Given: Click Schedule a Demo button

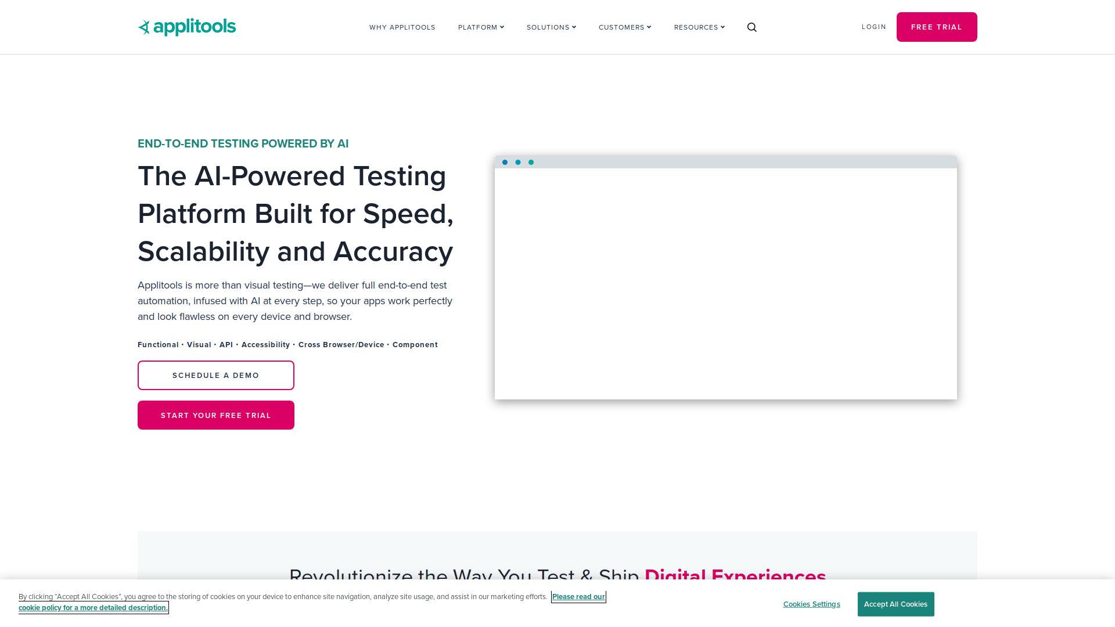Looking at the screenshot, I should click(x=216, y=376).
